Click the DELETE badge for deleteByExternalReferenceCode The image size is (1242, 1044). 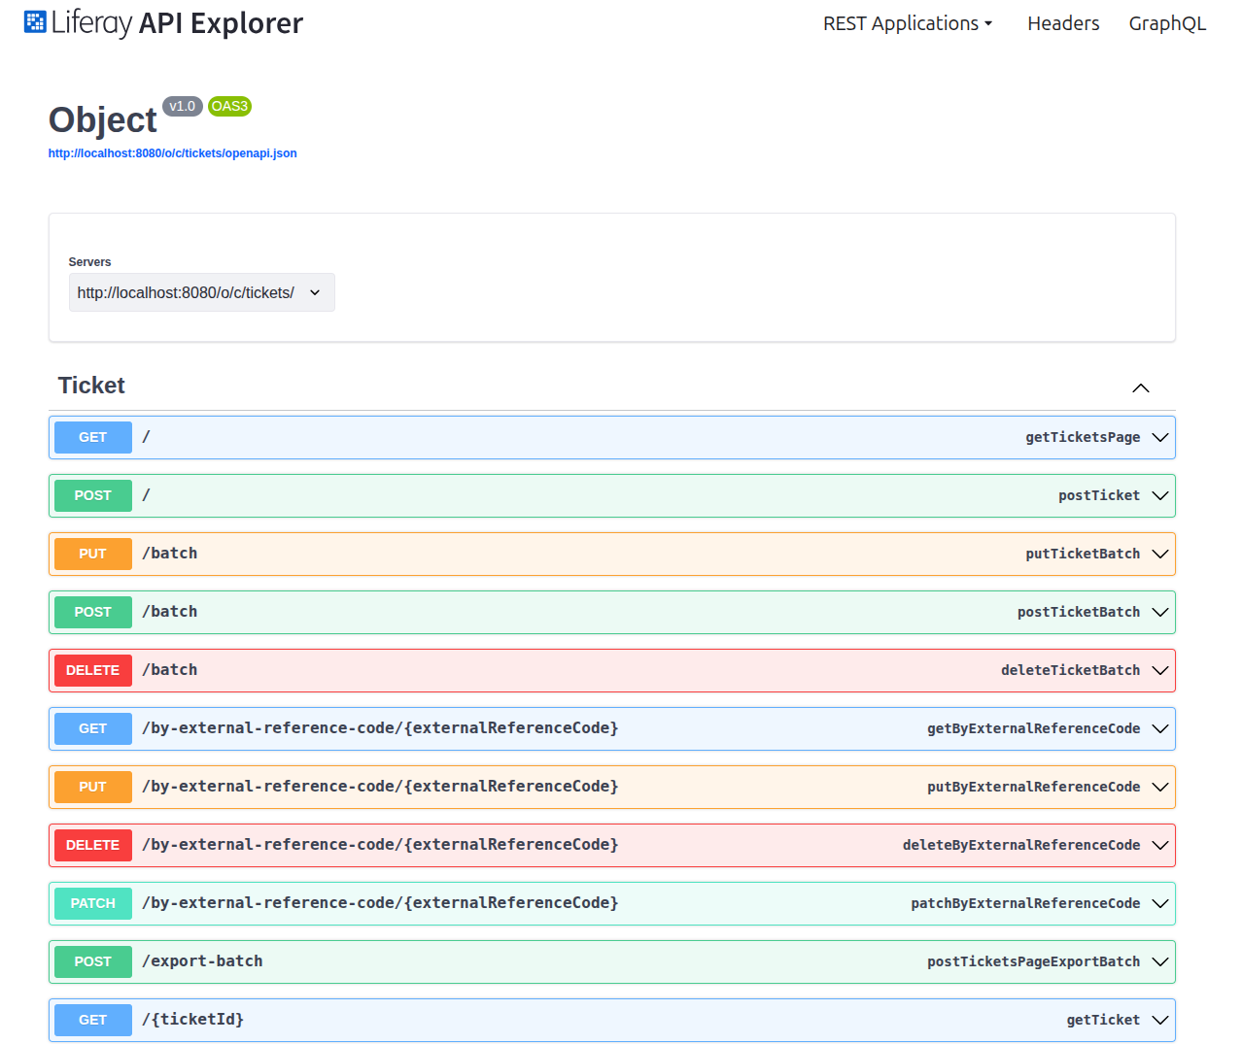point(93,845)
